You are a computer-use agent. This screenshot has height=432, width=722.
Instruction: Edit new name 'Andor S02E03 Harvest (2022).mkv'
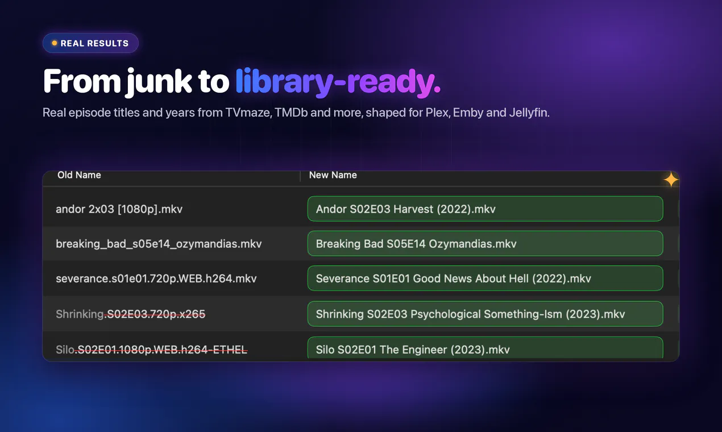click(485, 209)
